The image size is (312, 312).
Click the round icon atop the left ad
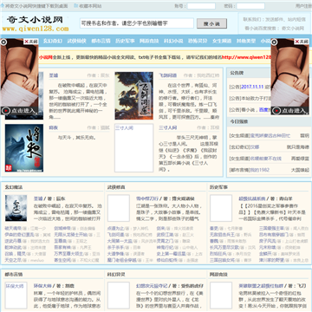pyautogui.click(x=3, y=42)
